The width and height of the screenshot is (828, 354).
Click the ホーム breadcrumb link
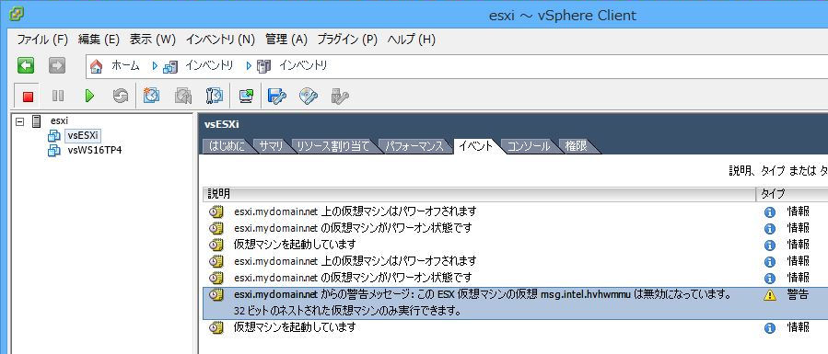(125, 66)
